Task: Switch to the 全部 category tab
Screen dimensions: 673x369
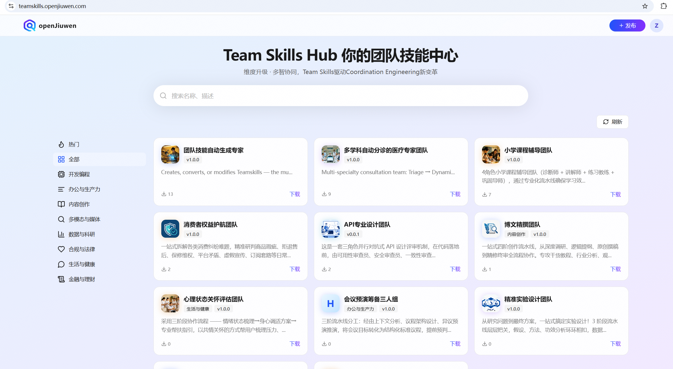Action: coord(100,159)
